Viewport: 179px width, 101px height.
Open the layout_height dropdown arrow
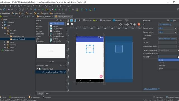coord(175,32)
